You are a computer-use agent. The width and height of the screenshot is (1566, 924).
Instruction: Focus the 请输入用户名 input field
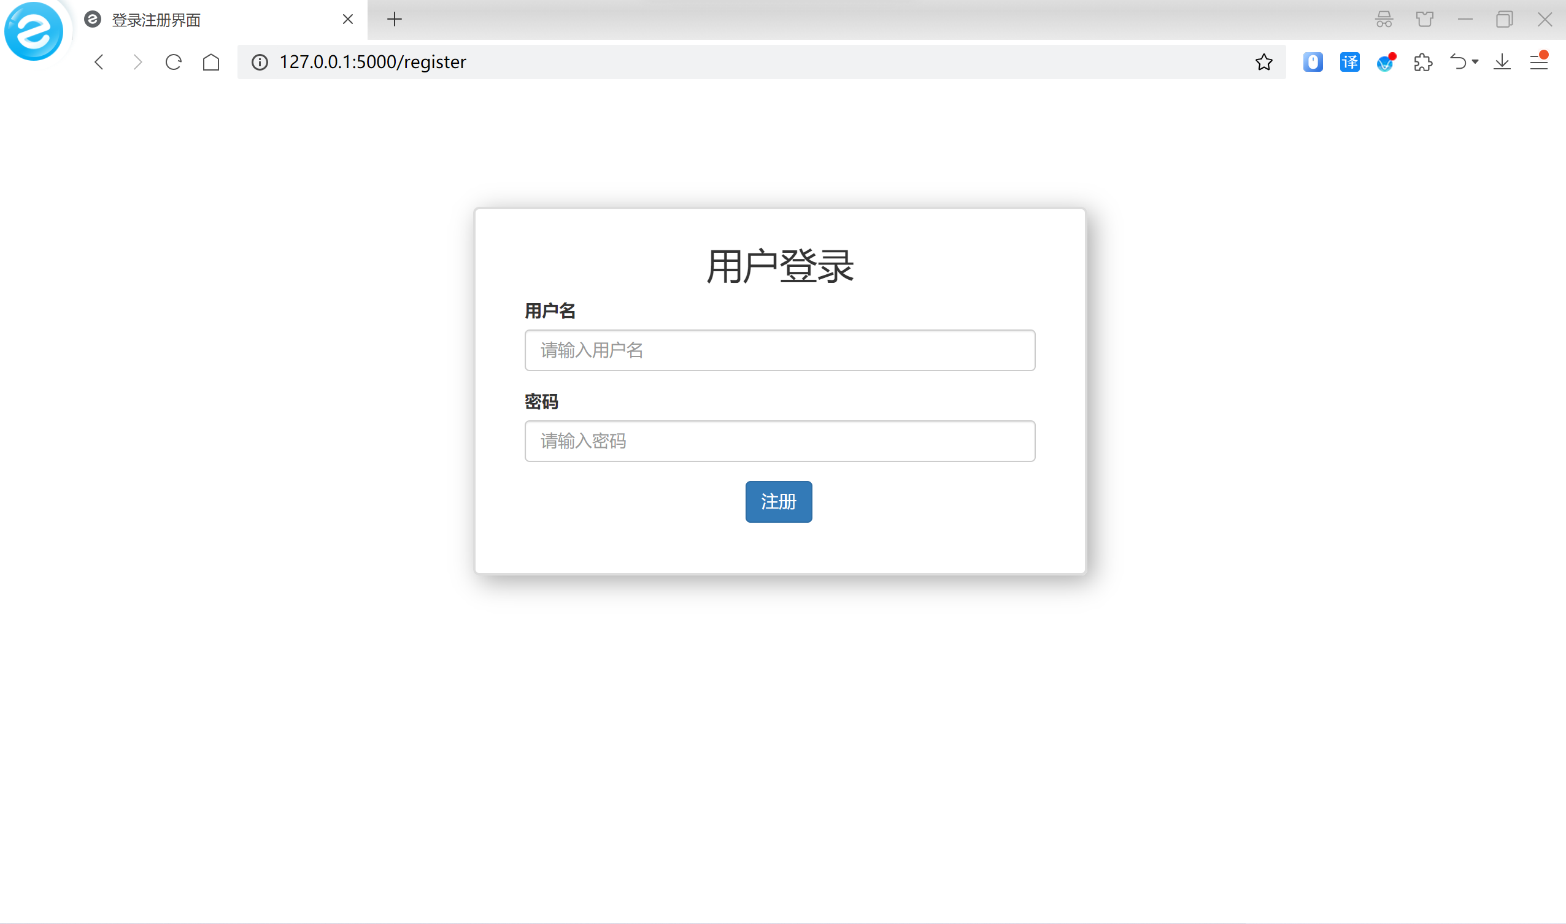click(779, 350)
